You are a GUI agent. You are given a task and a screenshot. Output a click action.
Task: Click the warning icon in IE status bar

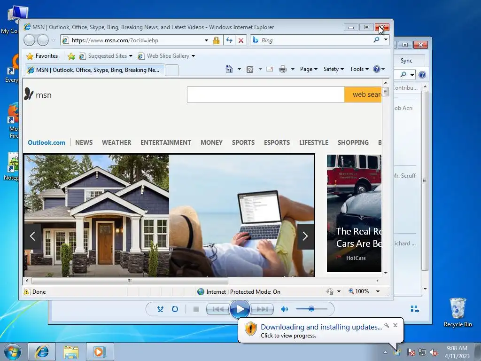pos(27,291)
